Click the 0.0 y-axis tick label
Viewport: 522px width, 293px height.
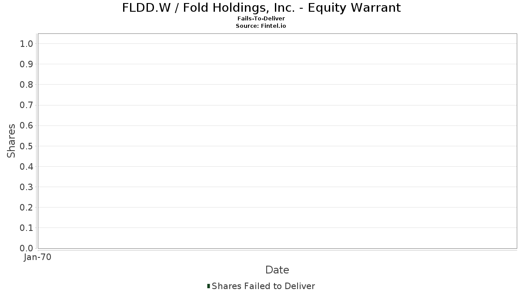[x=27, y=248]
